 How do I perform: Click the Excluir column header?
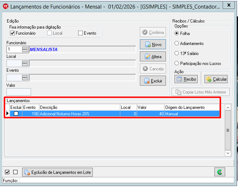(x=16, y=107)
